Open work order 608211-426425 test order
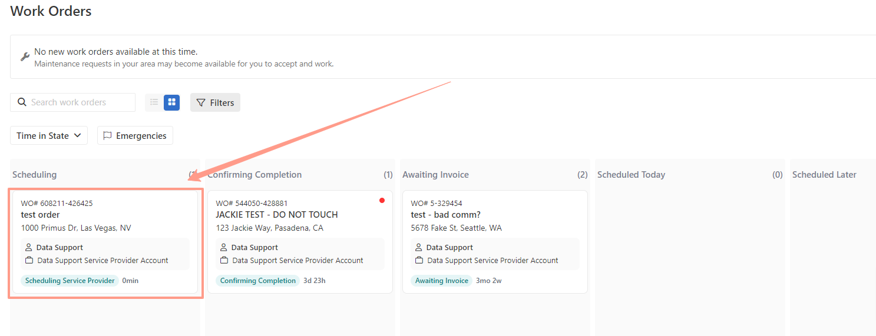The width and height of the screenshot is (876, 336). [x=105, y=242]
